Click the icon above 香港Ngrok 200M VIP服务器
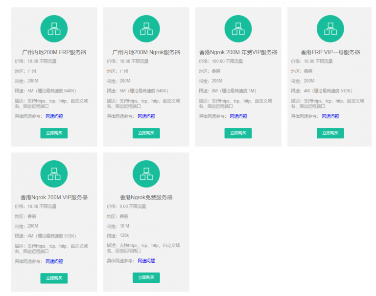Image resolution: width=376 pixels, height=296 pixels. pos(54,174)
